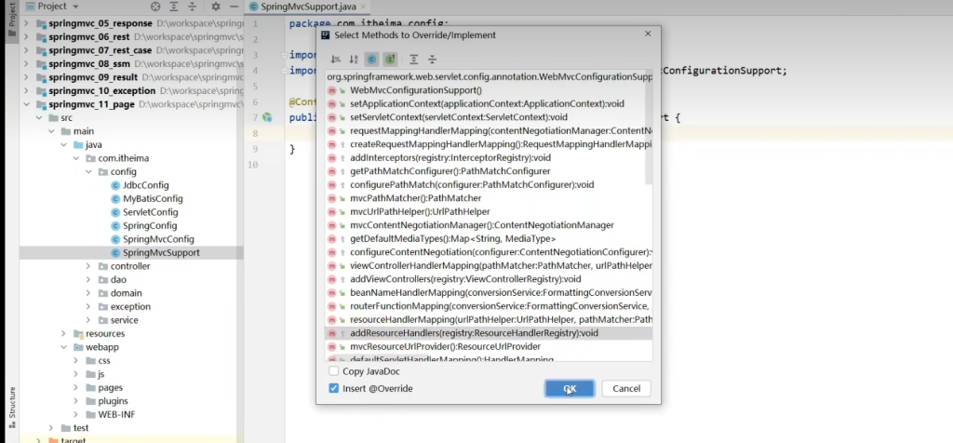Viewport: 953px width, 443px height.
Task: Expand the springmvc_10_exception module
Action: [27, 91]
